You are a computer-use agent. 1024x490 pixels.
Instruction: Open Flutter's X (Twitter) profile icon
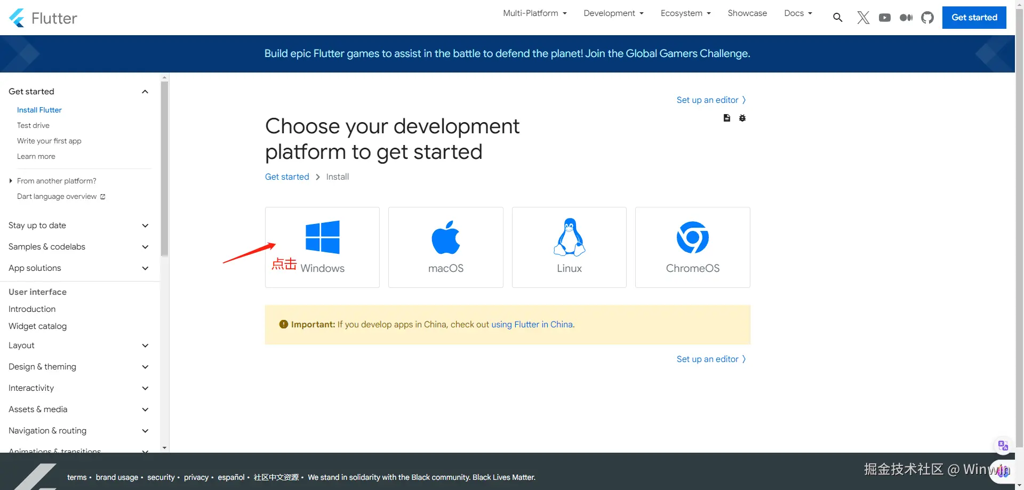pyautogui.click(x=863, y=18)
